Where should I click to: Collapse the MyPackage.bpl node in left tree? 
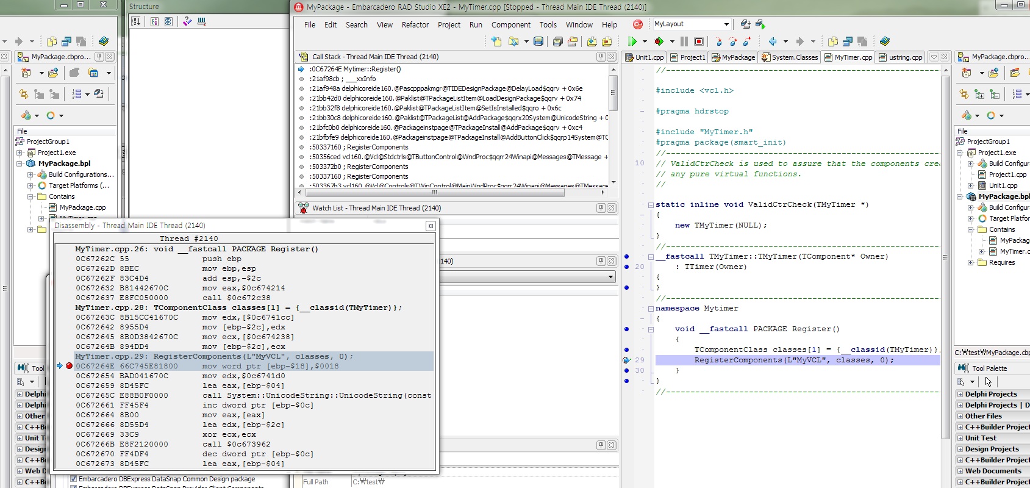point(20,163)
